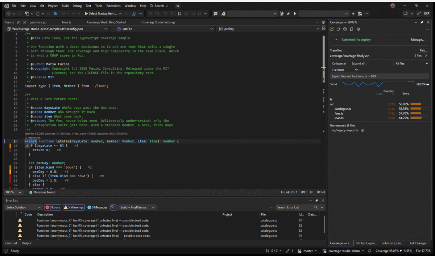Image resolution: width=435 pixels, height=256 pixels.
Task: Click the Branches column slider
Action: coord(380,94)
